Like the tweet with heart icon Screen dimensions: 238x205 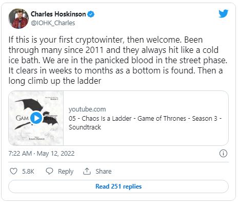13,171
